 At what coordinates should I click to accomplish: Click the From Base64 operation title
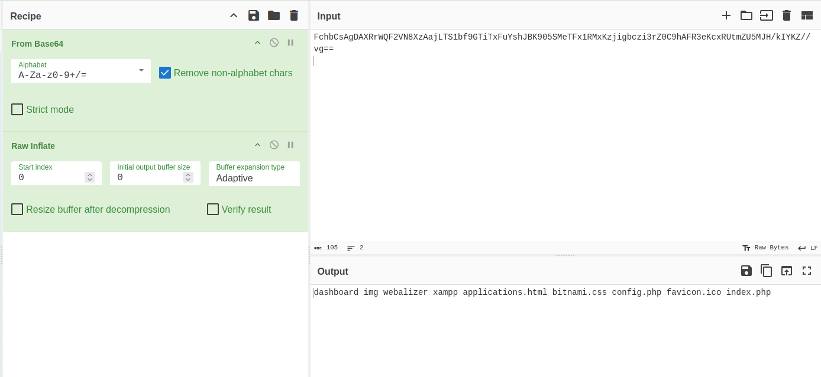tap(37, 44)
